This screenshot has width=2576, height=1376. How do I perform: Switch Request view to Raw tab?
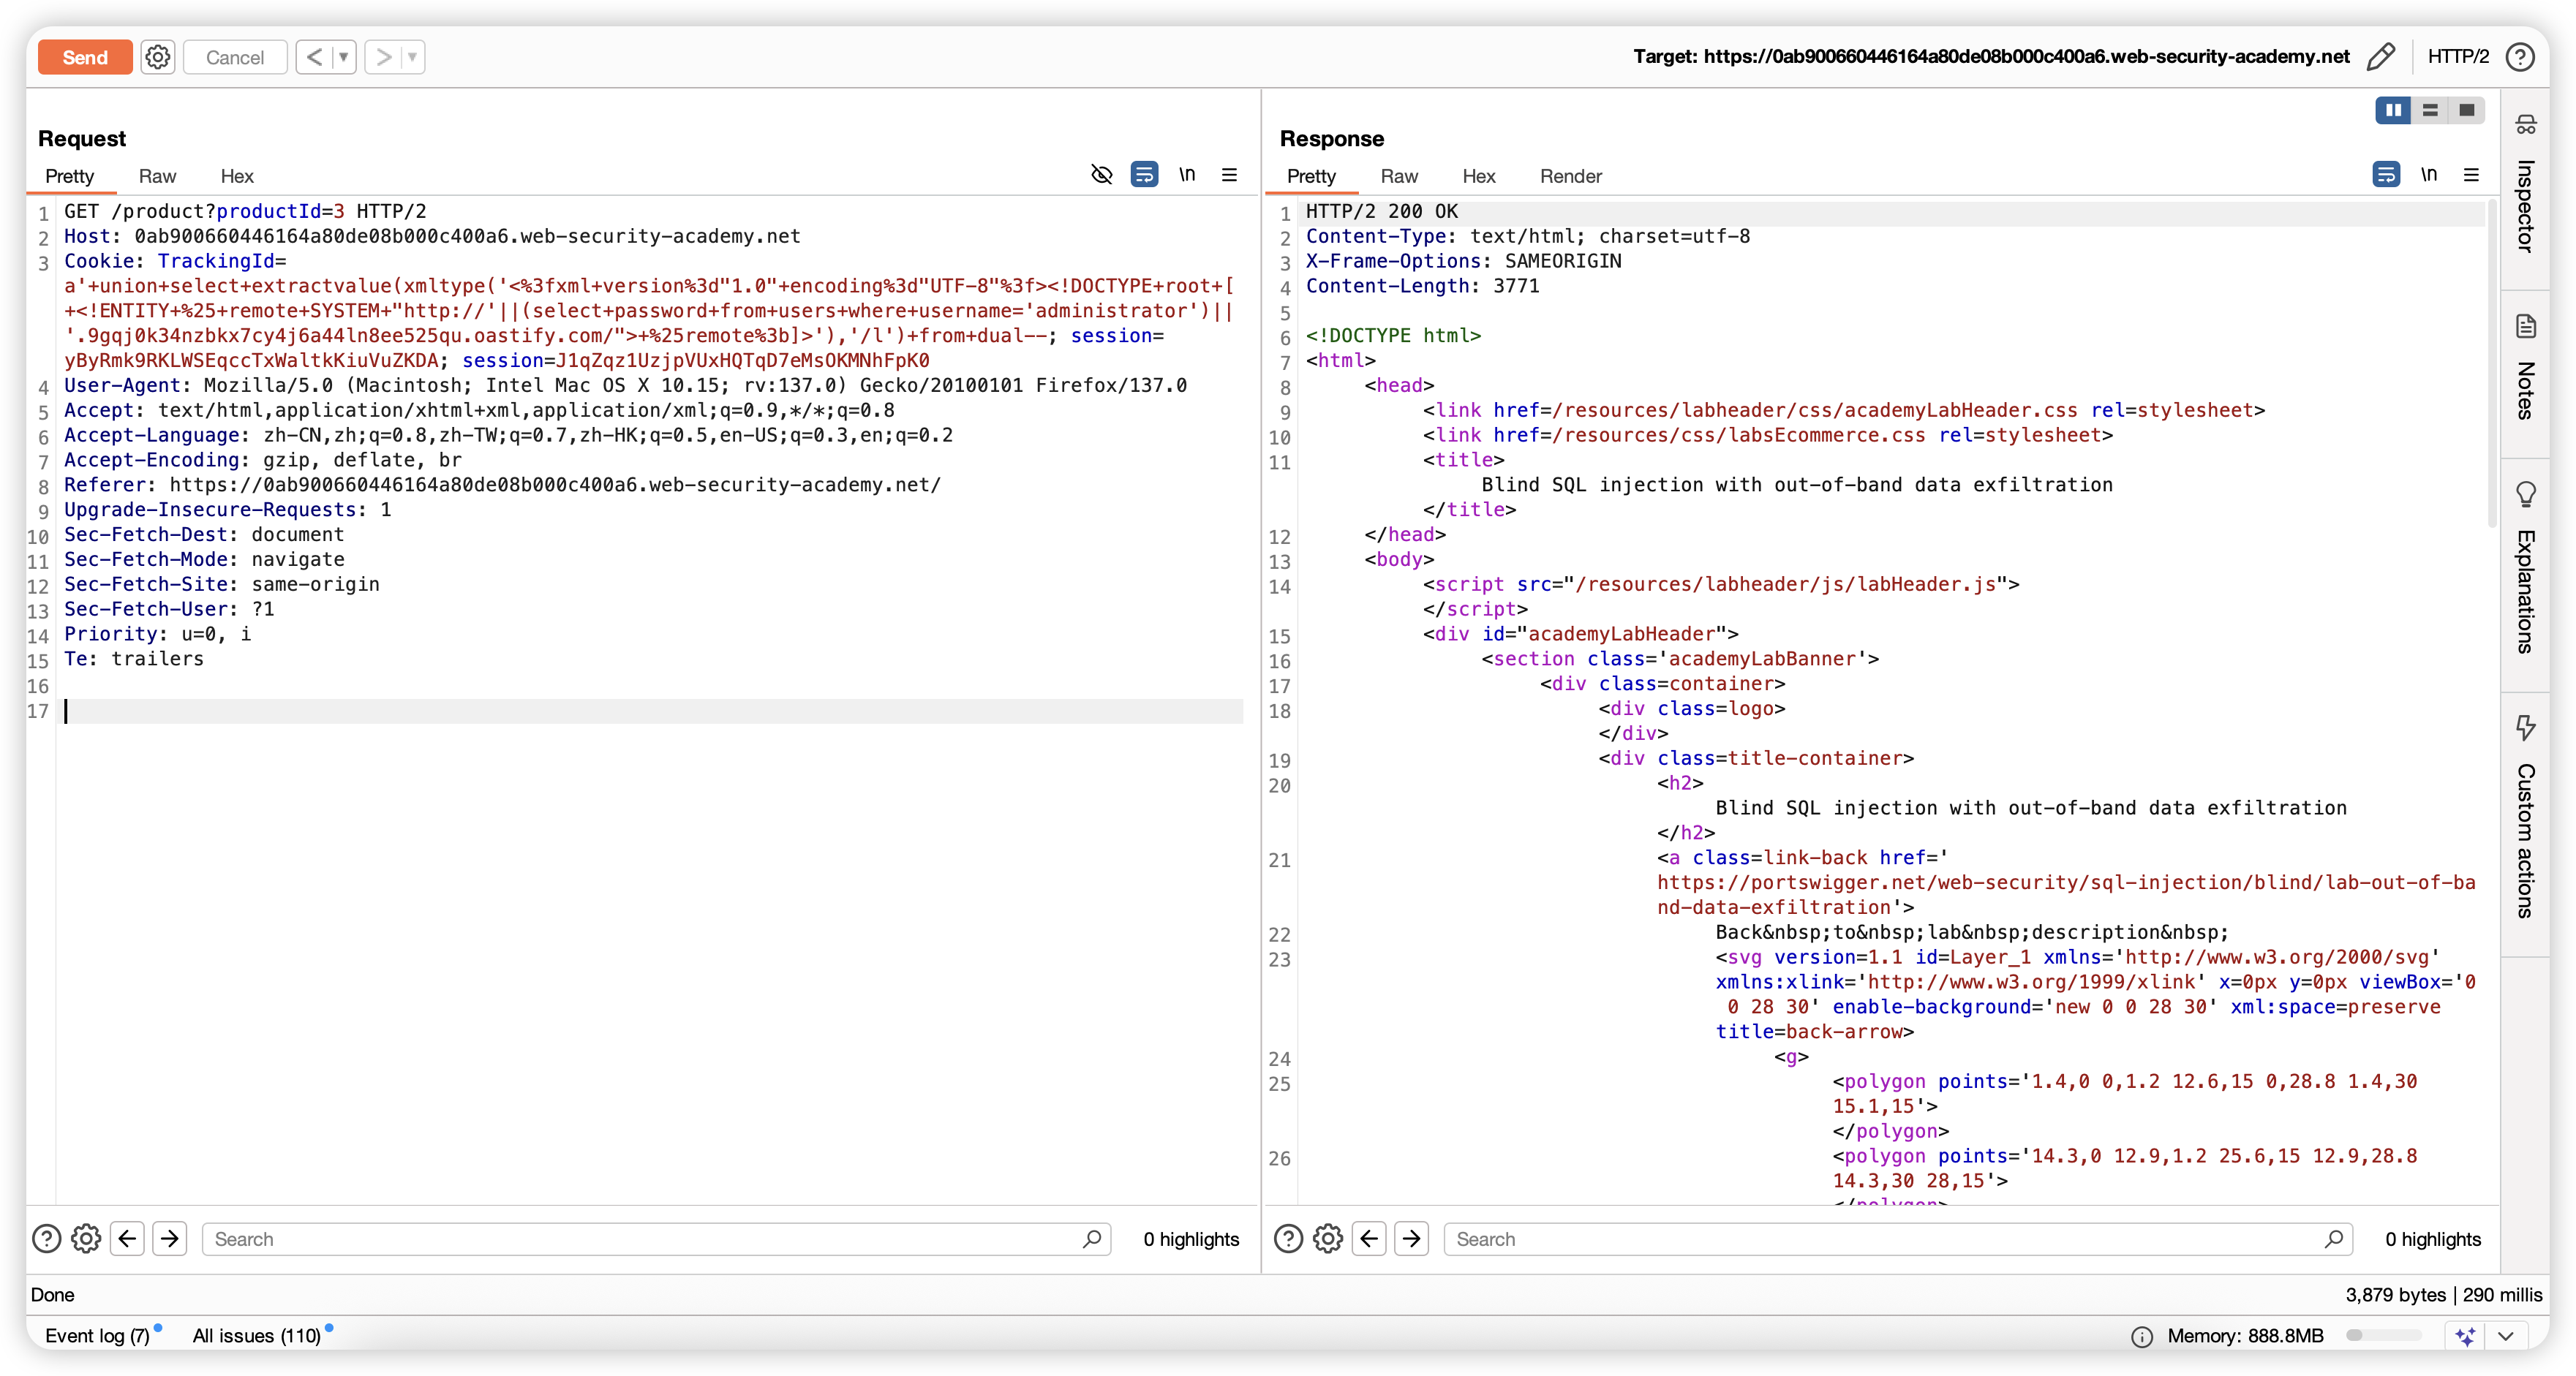pyautogui.click(x=157, y=176)
